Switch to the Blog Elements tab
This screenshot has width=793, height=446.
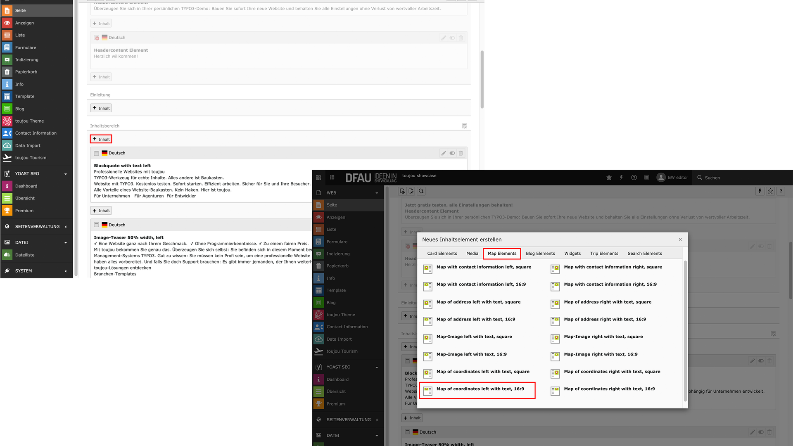point(540,254)
